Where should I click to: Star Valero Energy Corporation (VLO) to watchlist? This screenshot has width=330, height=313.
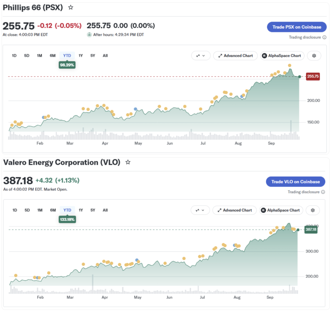click(x=128, y=162)
